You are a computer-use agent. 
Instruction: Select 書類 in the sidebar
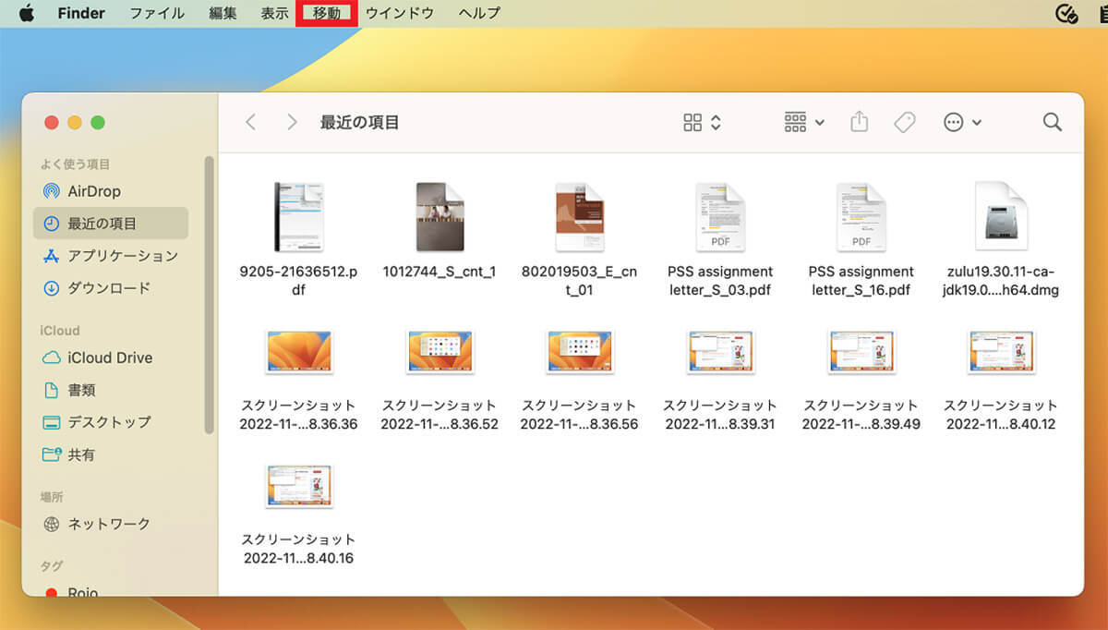click(x=110, y=390)
